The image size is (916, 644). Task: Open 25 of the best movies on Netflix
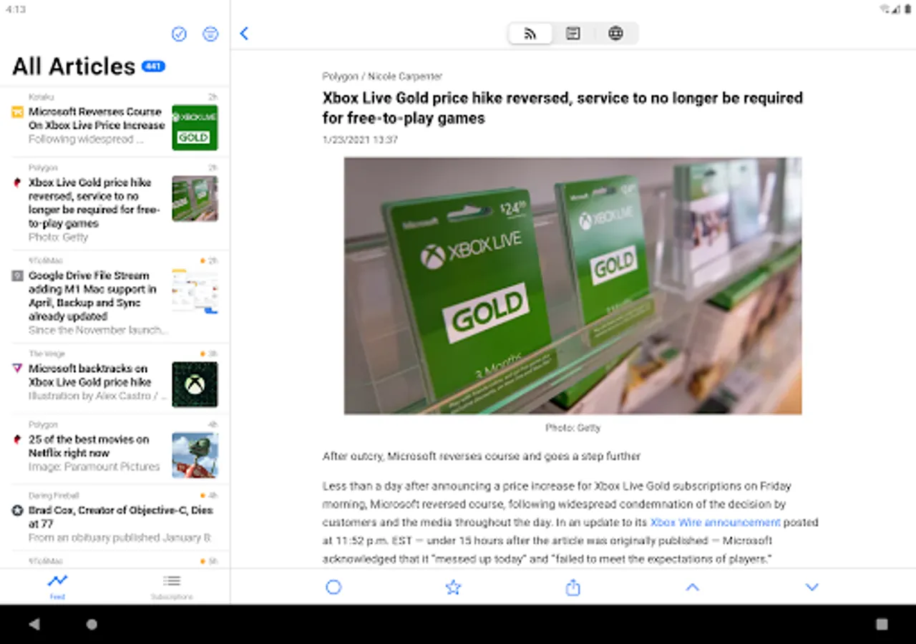114,449
